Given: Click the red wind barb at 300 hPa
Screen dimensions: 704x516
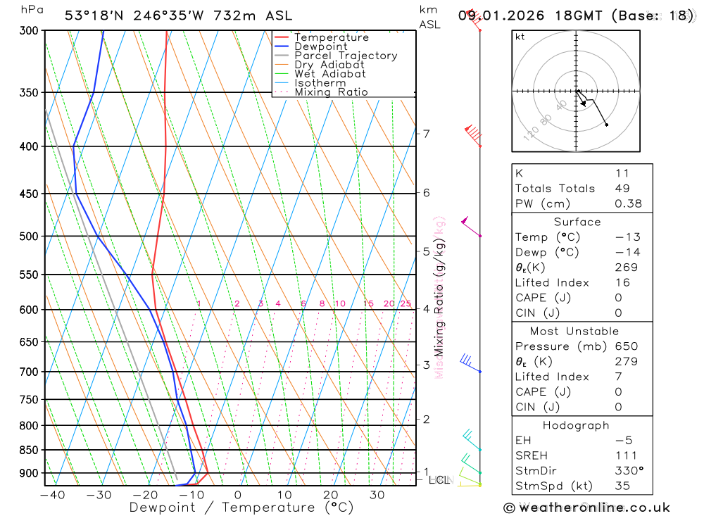Looking at the screenshot, I should (x=473, y=20).
